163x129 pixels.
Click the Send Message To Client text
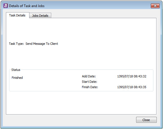(42, 44)
